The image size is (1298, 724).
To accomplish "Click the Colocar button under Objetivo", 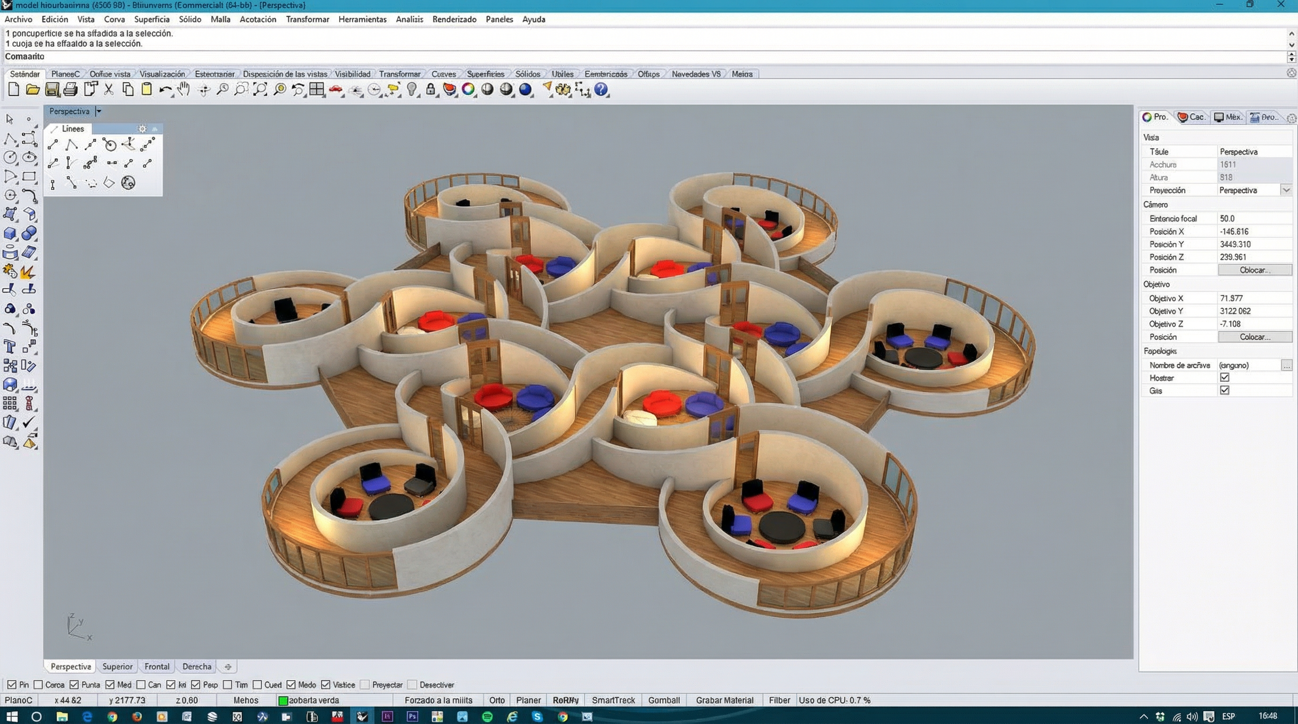I will pyautogui.click(x=1254, y=337).
